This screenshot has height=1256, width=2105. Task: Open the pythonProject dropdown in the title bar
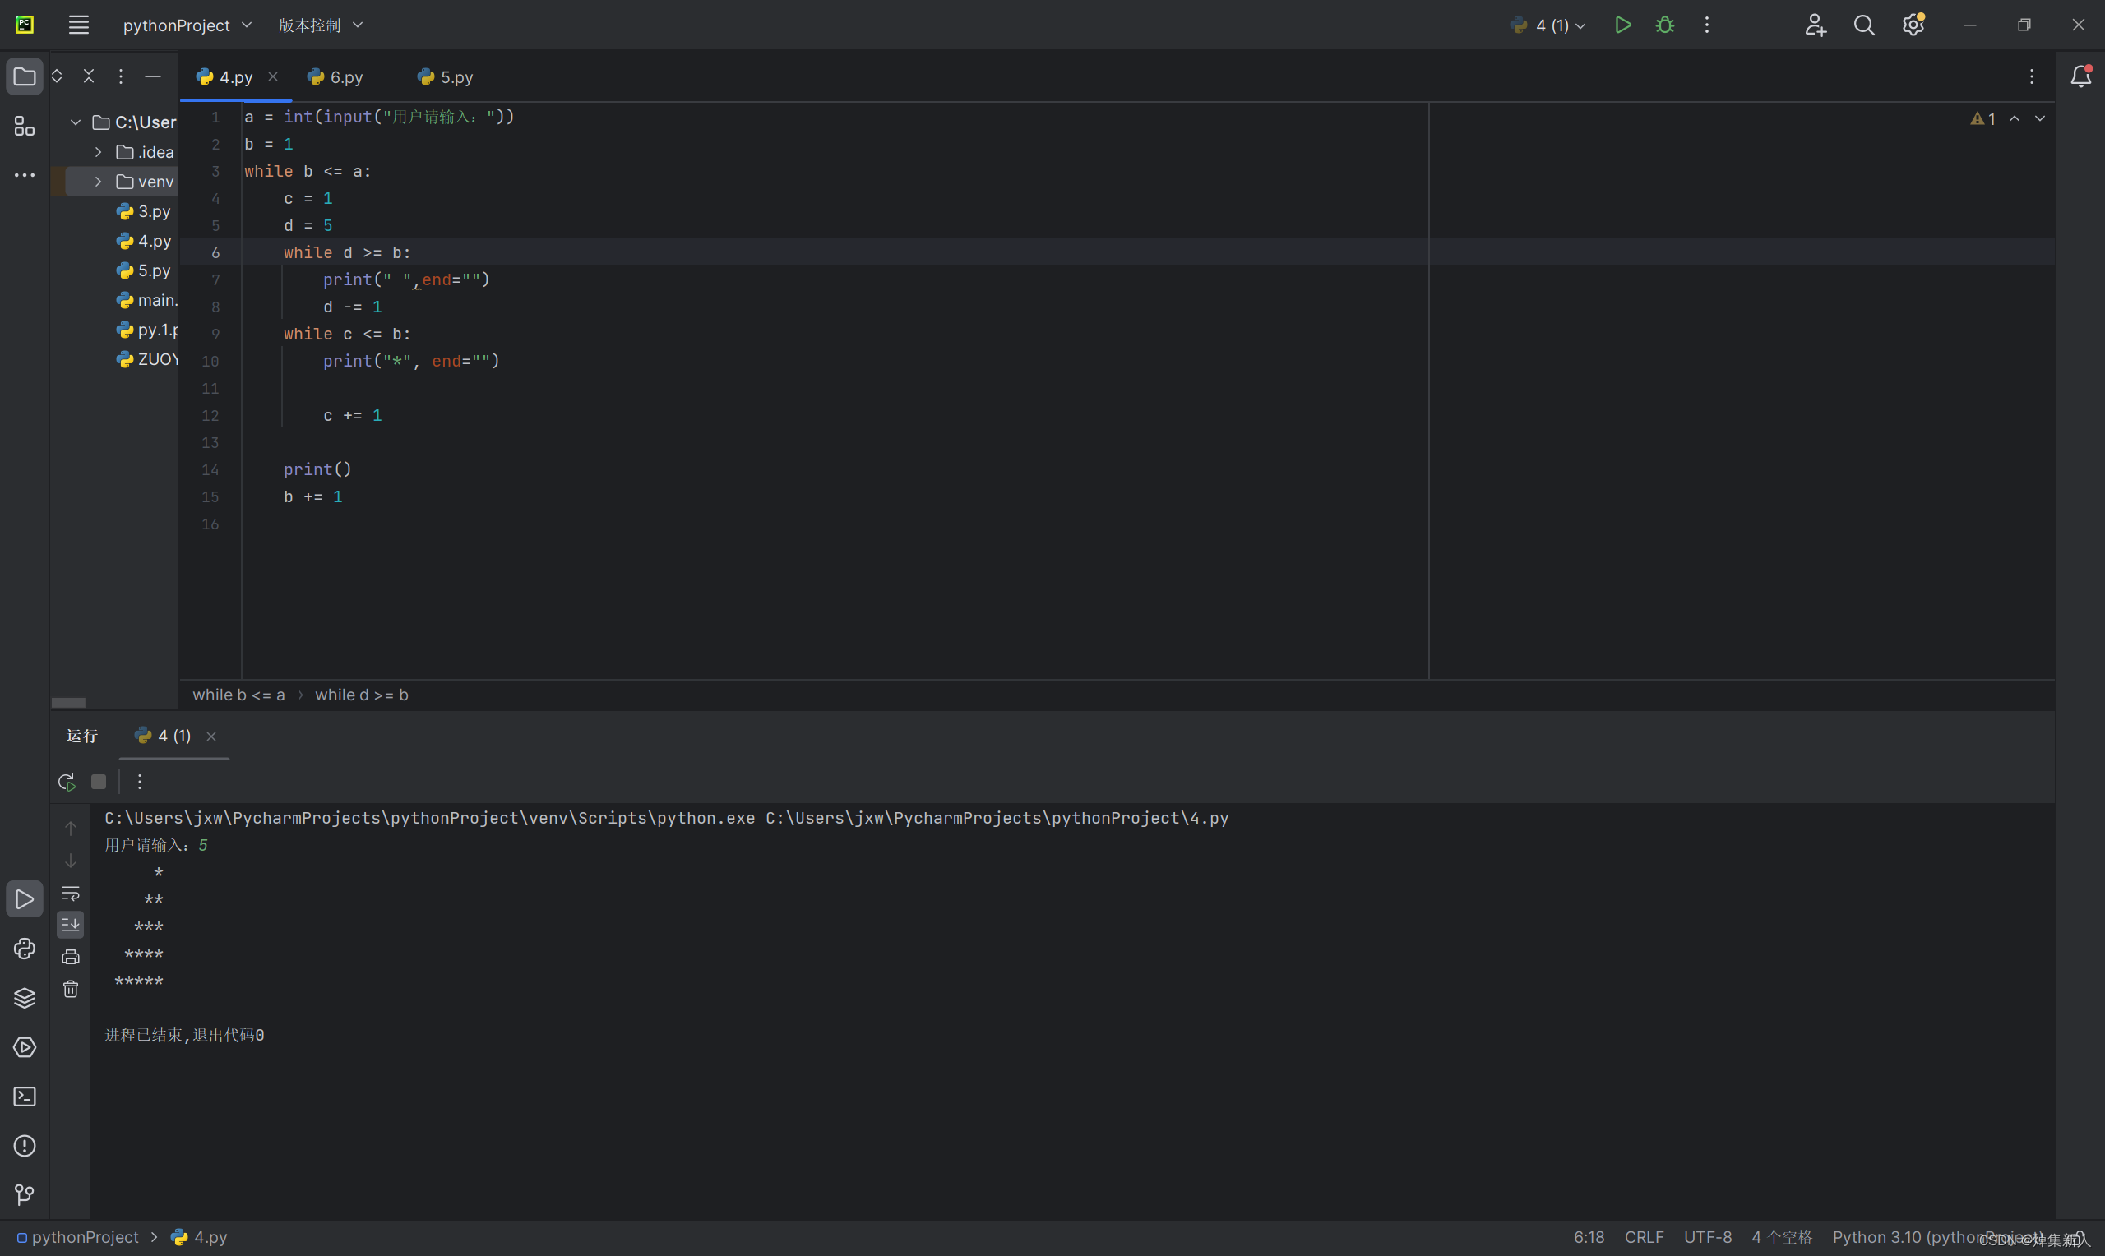pyautogui.click(x=186, y=25)
